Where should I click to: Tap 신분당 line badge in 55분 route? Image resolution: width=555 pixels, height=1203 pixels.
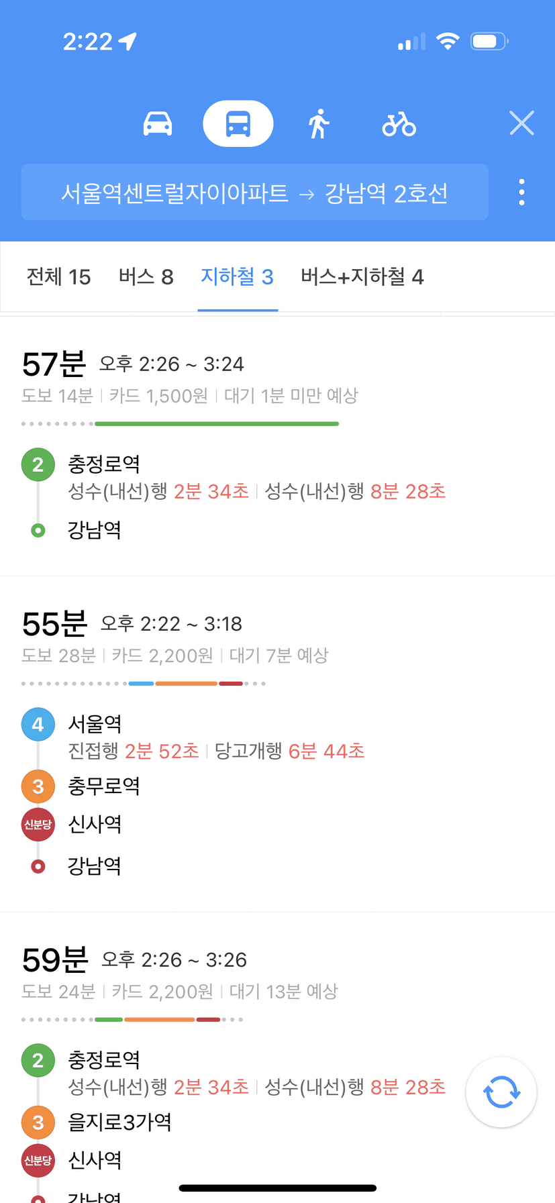pos(38,825)
